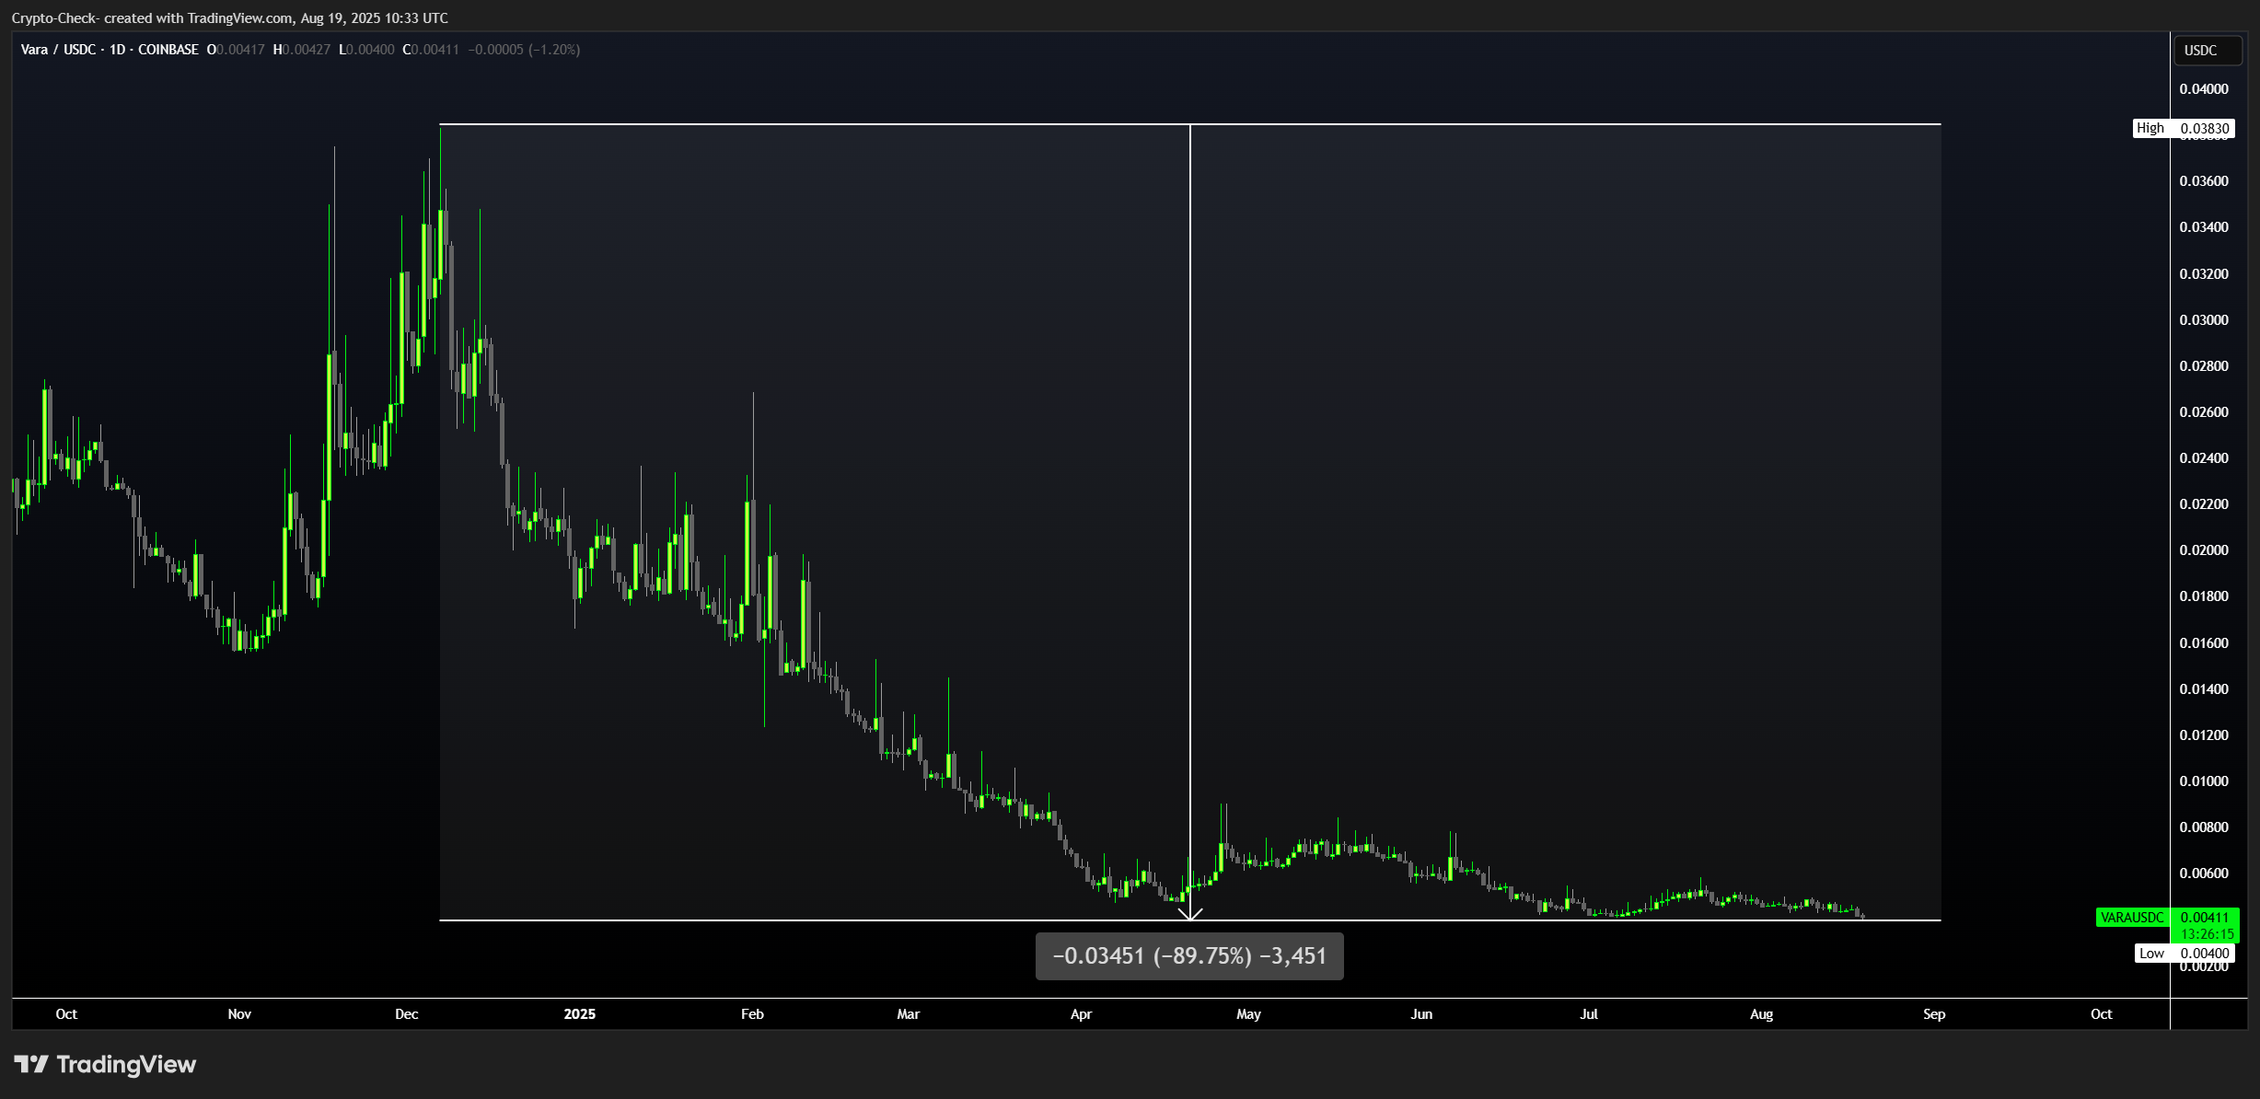Viewport: 2260px width, 1099px height.
Task: Click the COINBASE exchange label
Action: [168, 50]
